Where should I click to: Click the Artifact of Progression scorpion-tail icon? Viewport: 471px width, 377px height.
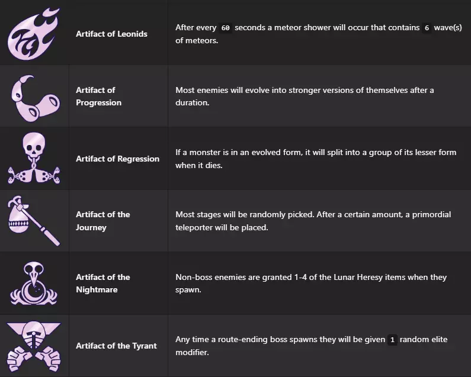coord(34,96)
